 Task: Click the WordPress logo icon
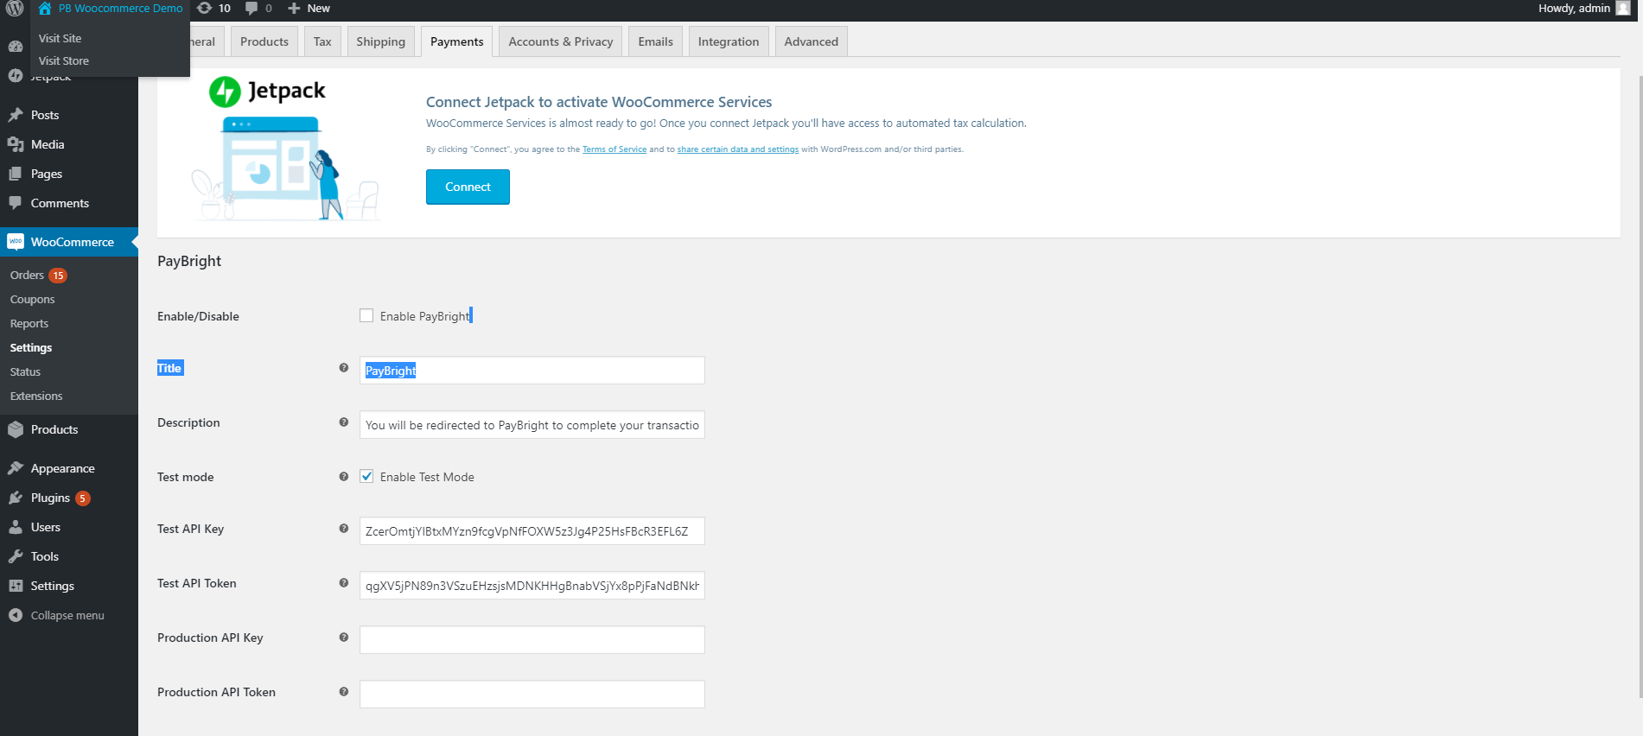point(15,9)
